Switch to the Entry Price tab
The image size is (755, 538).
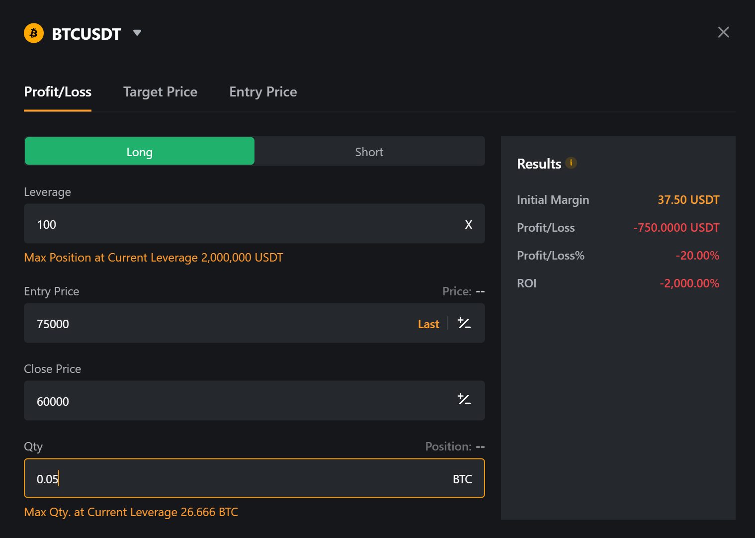263,92
